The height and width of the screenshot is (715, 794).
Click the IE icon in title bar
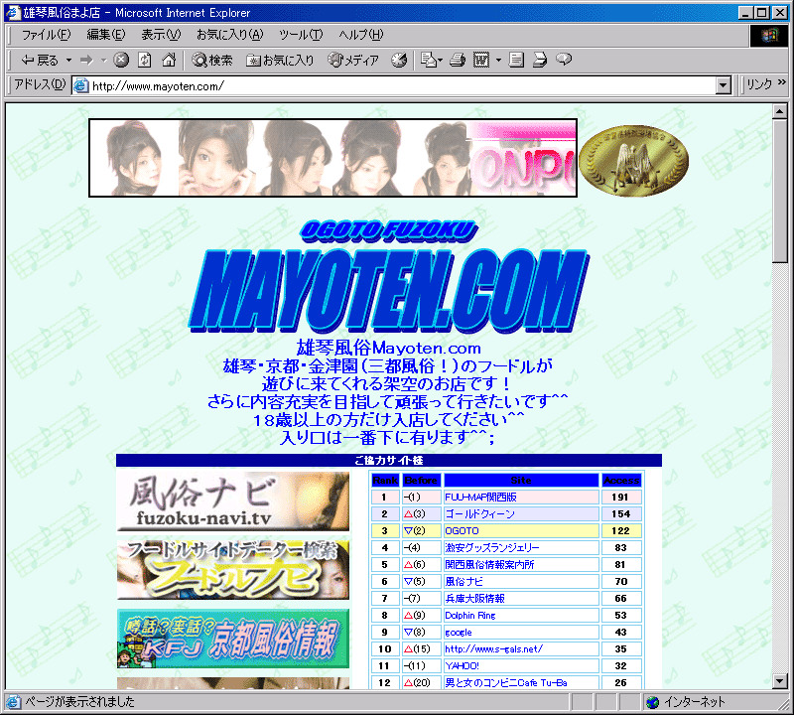click(x=12, y=12)
